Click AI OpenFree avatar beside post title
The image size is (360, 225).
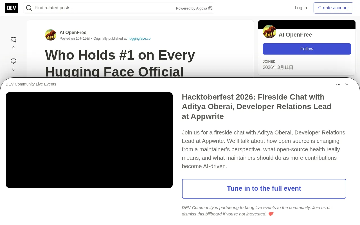click(51, 35)
